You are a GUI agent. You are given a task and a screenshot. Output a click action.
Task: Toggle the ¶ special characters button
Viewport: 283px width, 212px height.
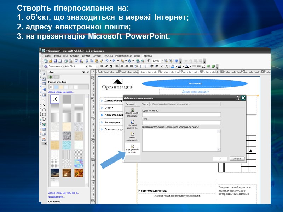tap(148, 61)
